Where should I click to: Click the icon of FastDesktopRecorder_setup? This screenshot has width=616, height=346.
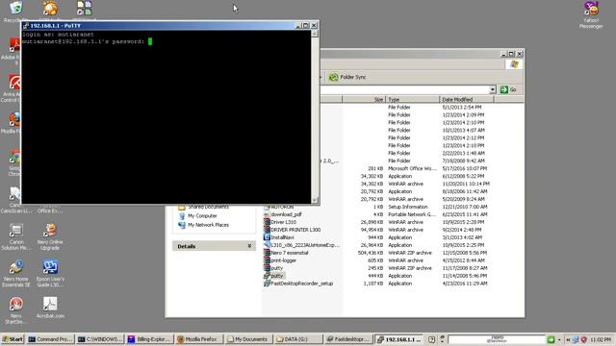pos(268,284)
